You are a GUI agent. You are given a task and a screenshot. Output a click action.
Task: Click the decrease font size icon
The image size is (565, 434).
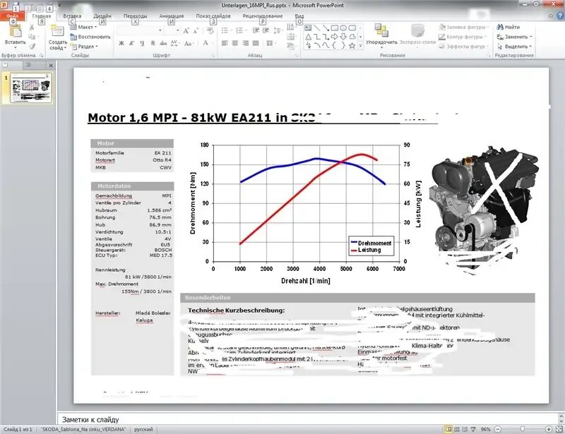click(x=196, y=31)
